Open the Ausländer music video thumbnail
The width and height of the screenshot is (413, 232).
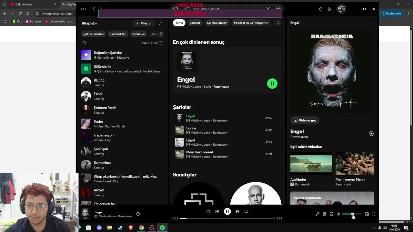[311, 164]
